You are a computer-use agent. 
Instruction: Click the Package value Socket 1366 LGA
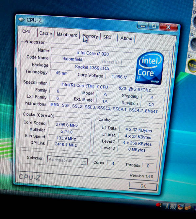click(x=92, y=68)
